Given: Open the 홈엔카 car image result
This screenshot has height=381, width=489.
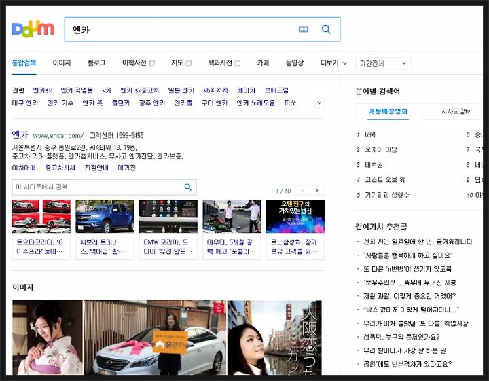Looking at the screenshot, I should [x=155, y=338].
